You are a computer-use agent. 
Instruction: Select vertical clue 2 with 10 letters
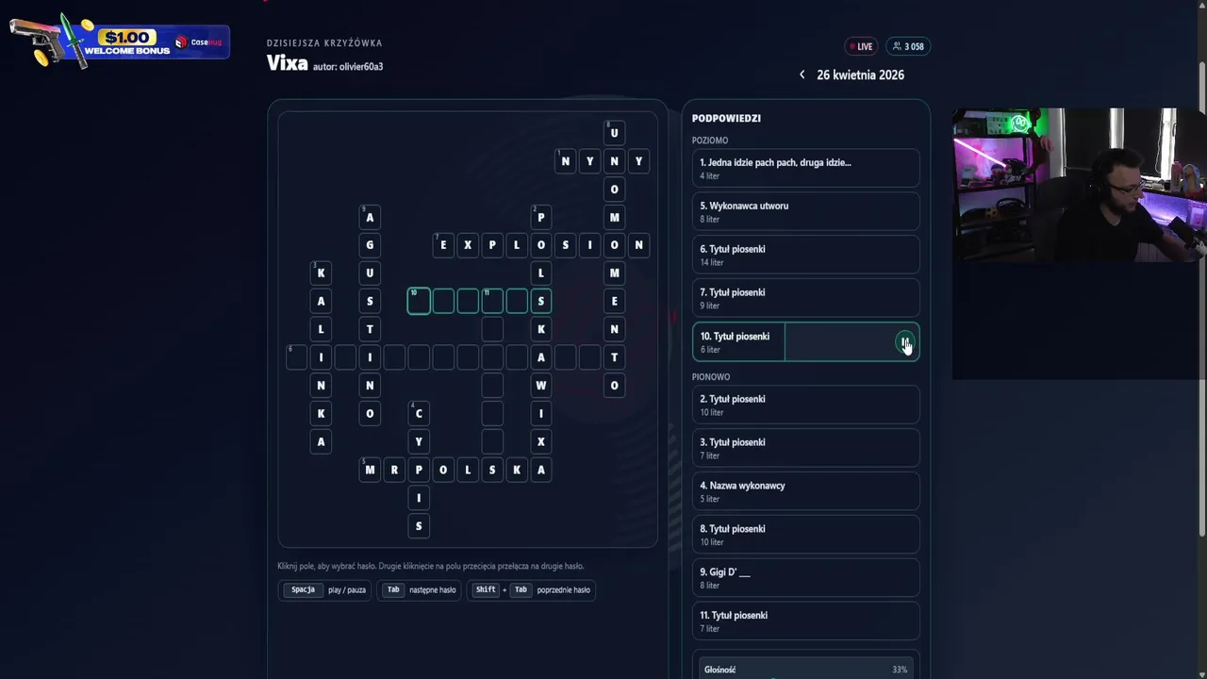(x=805, y=405)
